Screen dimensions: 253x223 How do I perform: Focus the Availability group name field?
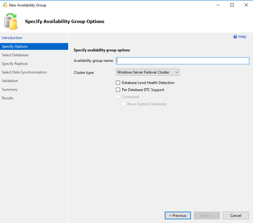point(182,61)
